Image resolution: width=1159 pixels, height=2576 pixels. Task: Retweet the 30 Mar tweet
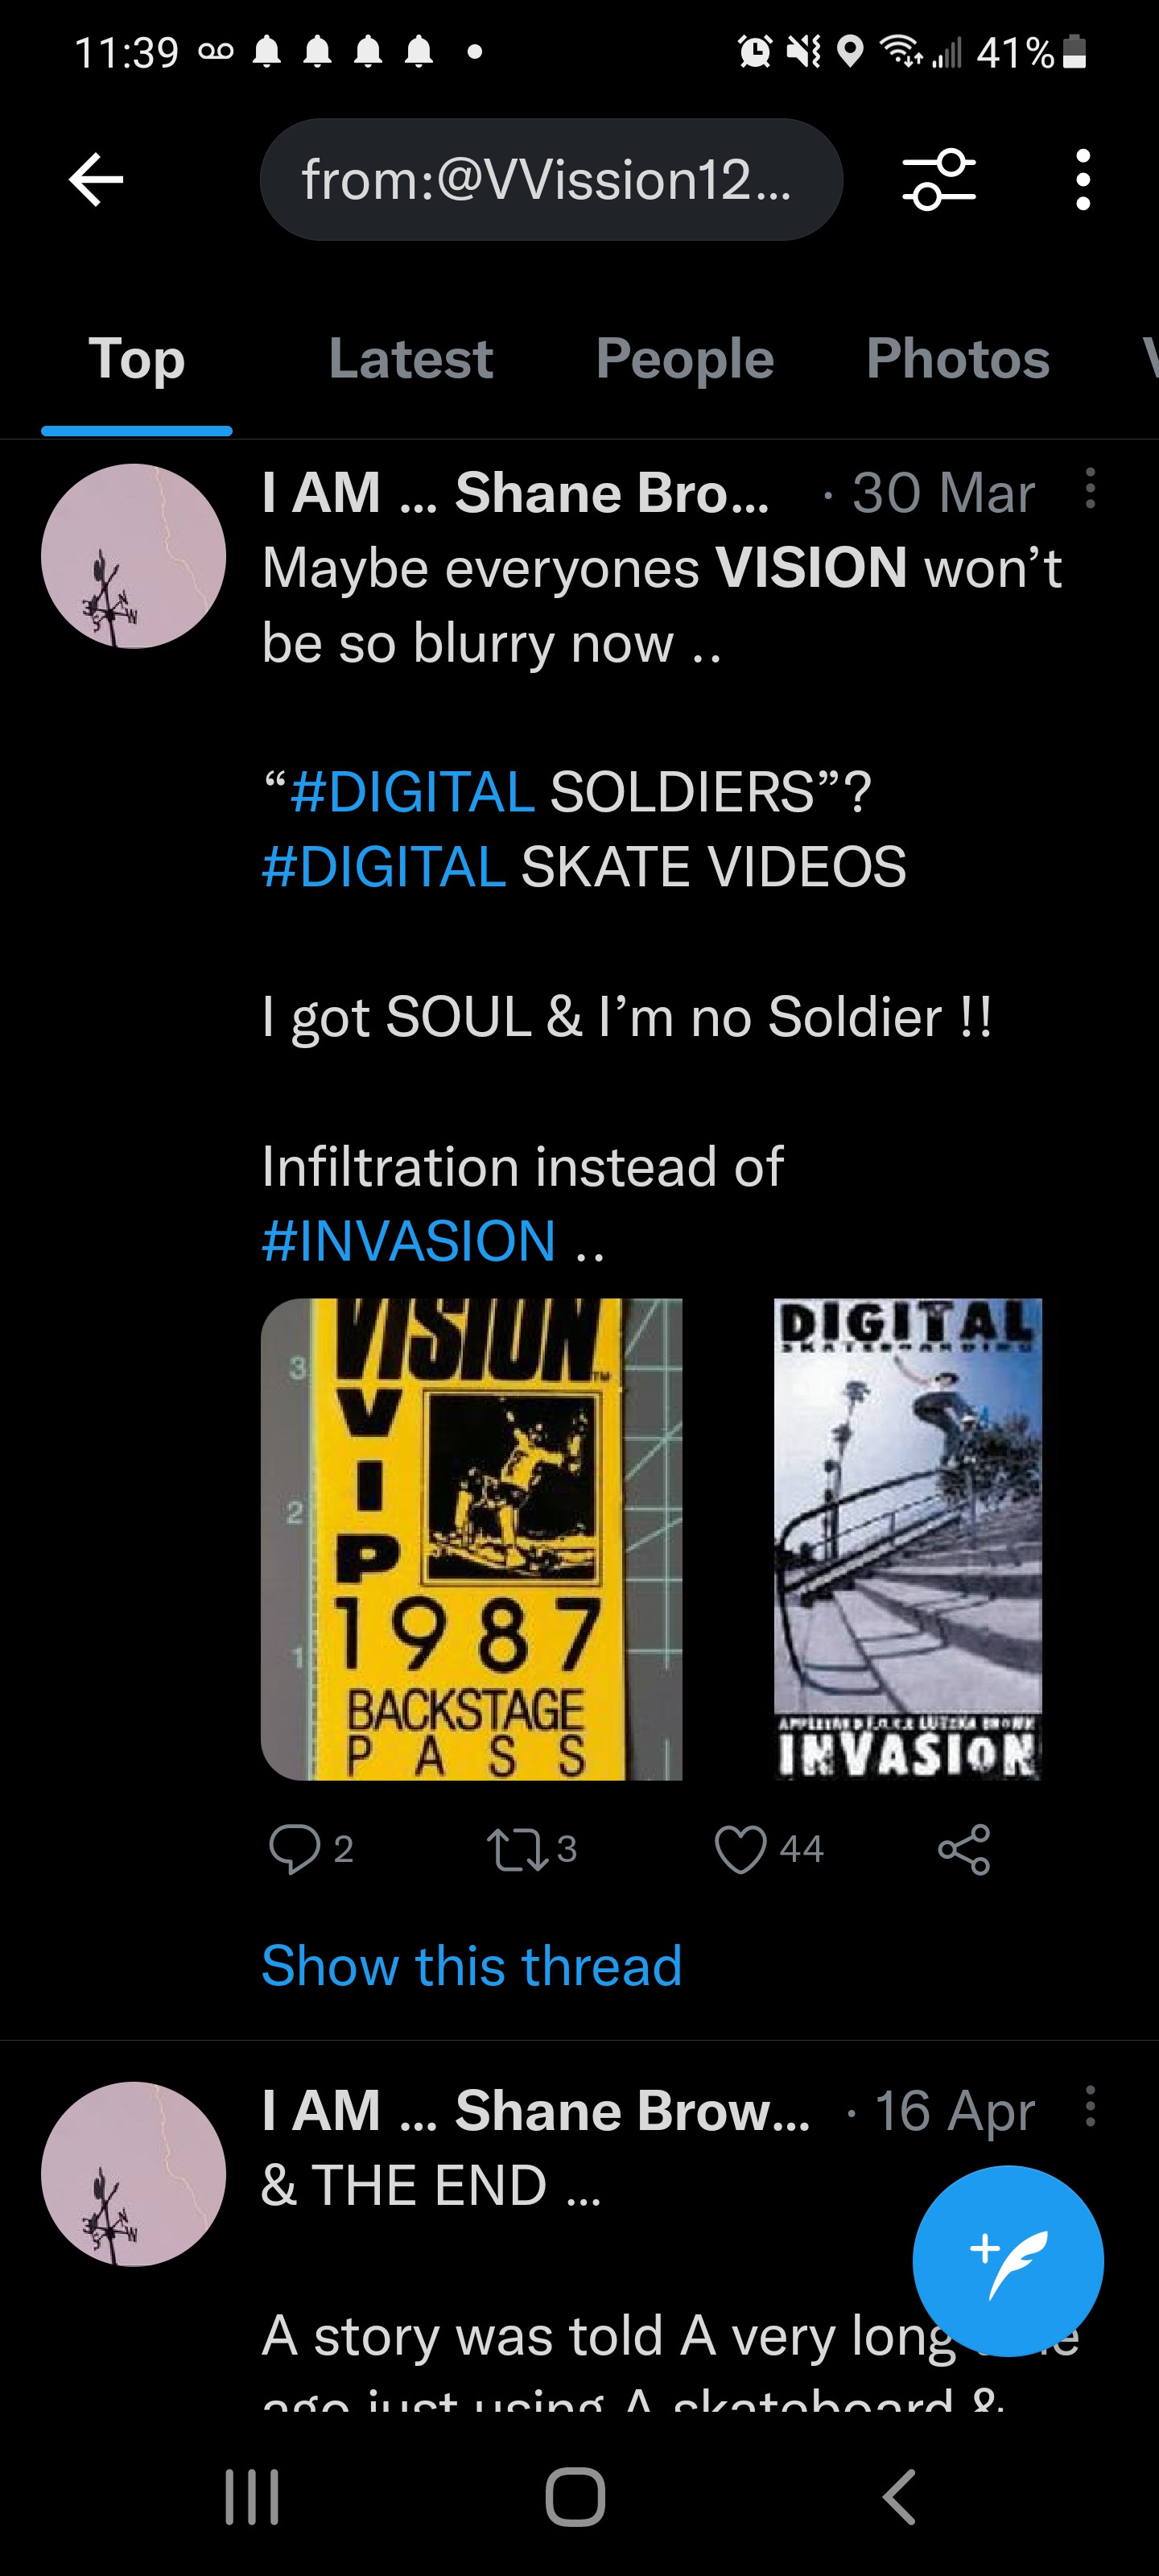516,1849
